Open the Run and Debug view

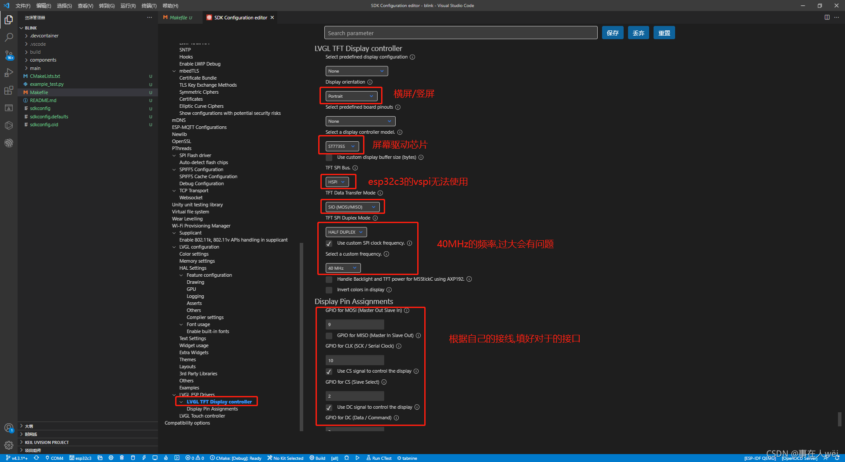[9, 73]
